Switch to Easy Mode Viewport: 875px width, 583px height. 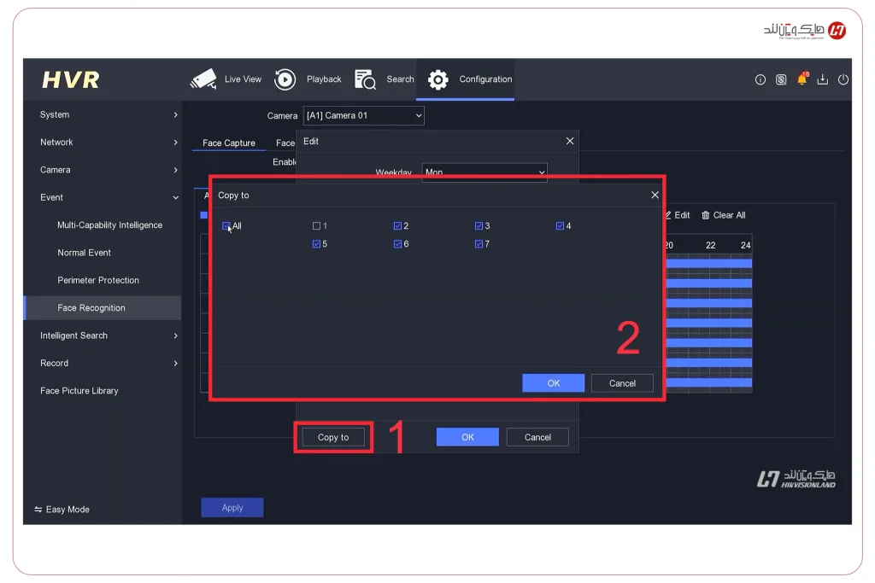(x=62, y=510)
